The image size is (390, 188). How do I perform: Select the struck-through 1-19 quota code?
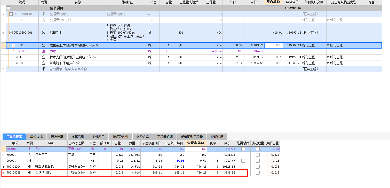point(19,20)
